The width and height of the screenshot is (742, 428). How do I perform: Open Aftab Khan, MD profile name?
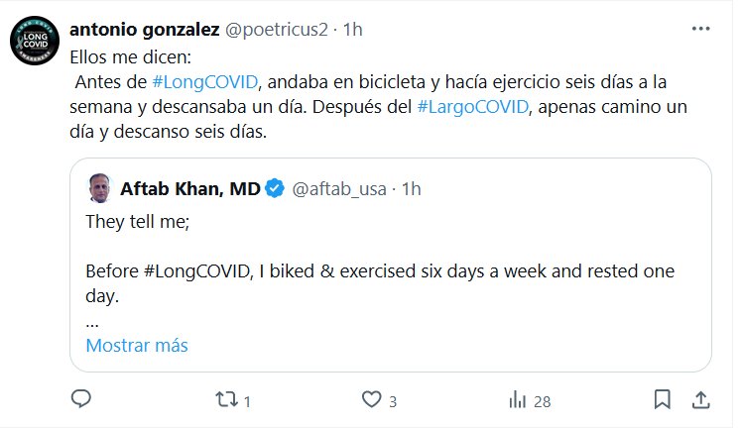pos(189,188)
